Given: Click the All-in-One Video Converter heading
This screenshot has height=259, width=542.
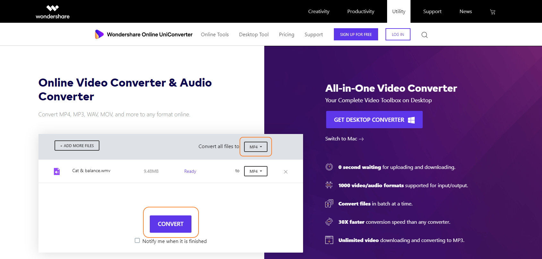Looking at the screenshot, I should coord(391,88).
